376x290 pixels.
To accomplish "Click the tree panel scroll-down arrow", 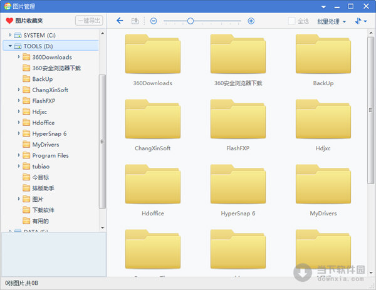I will coord(102,228).
